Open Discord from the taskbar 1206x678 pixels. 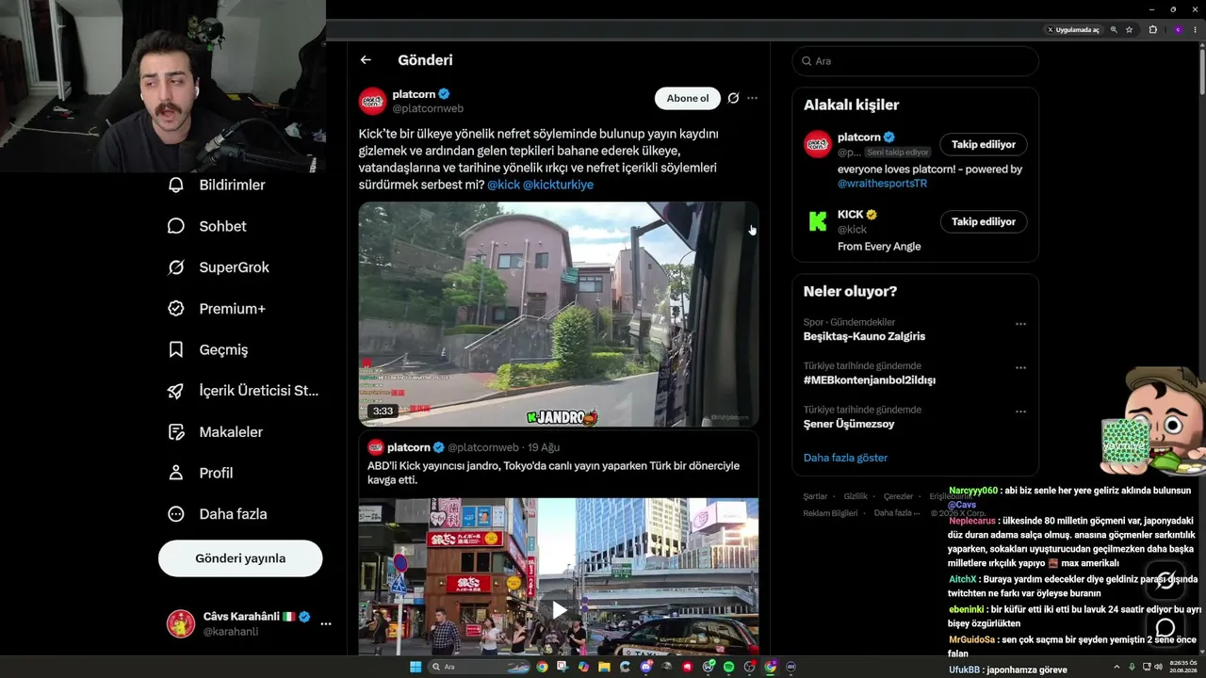coord(645,667)
